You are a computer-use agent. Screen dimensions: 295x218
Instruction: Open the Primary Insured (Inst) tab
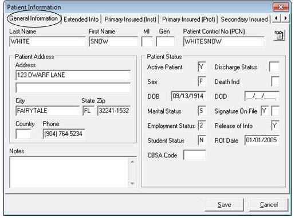131,20
